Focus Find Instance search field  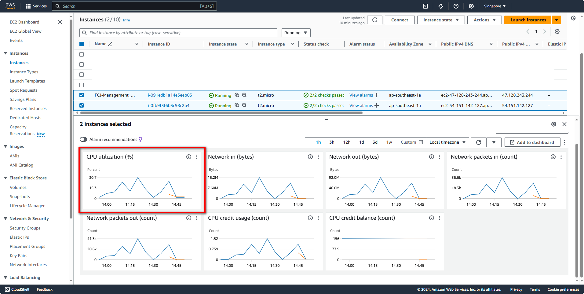tap(178, 33)
